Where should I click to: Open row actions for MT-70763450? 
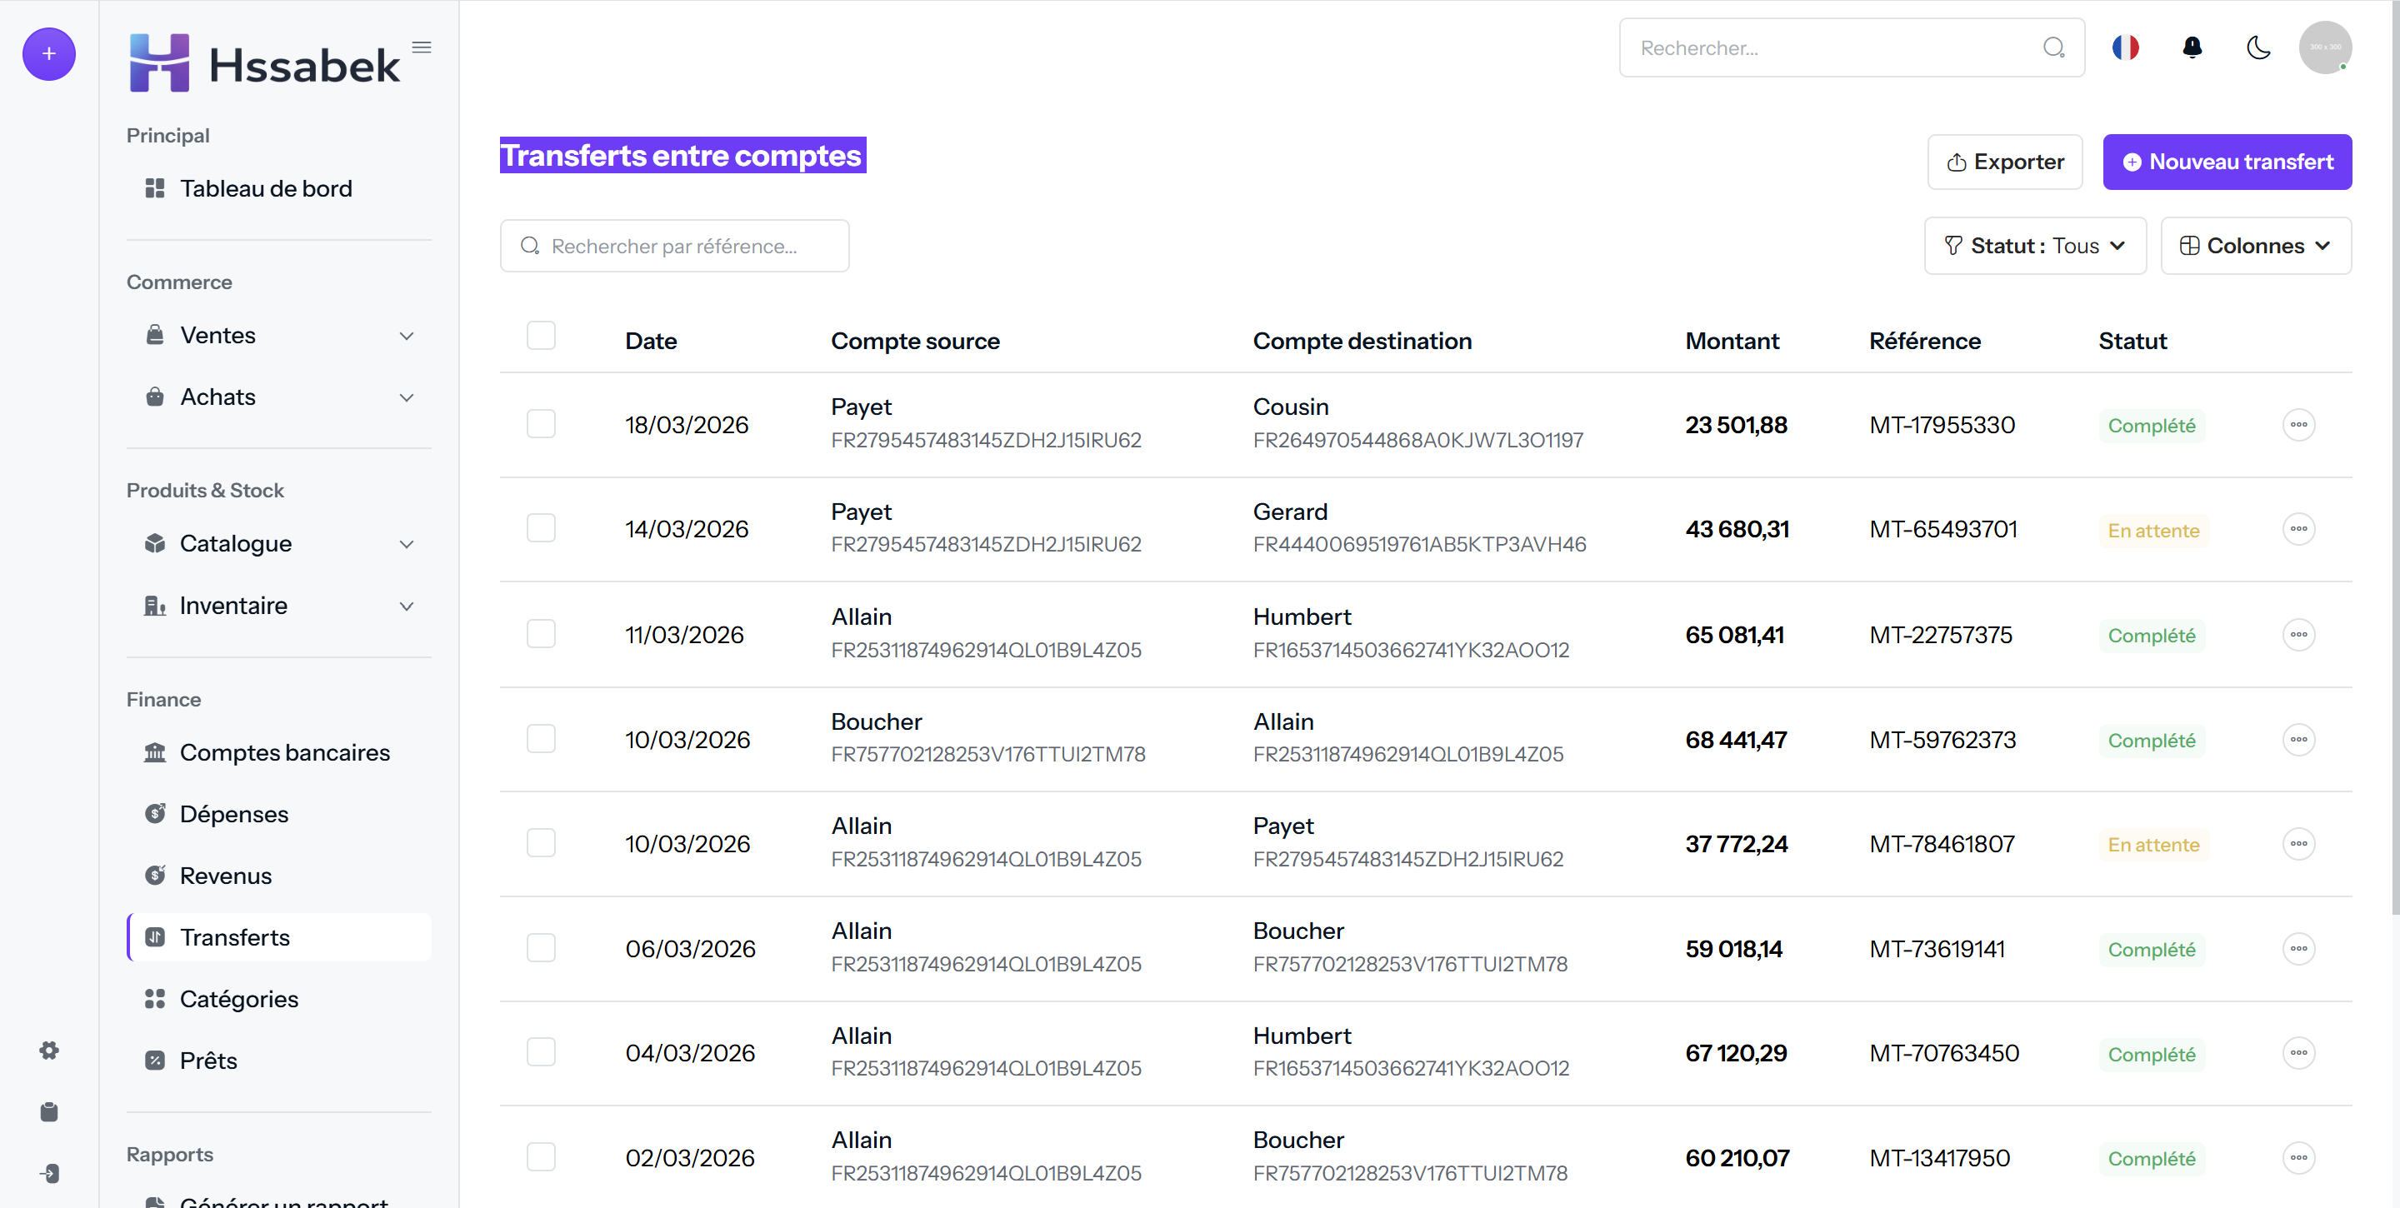(2298, 1055)
